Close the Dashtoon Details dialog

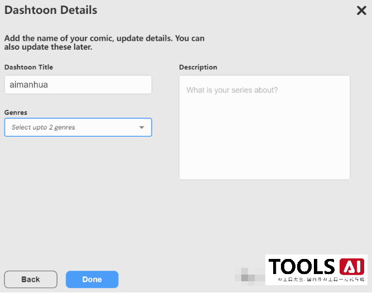(x=361, y=11)
